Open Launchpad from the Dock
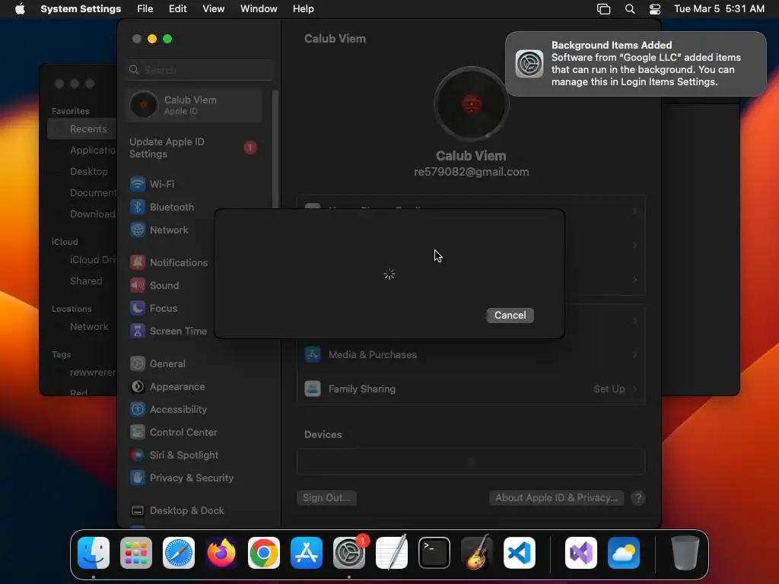The image size is (779, 584). click(136, 553)
